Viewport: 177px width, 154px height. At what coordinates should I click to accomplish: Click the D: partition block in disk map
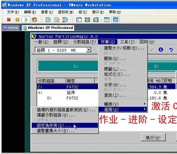(x=162, y=66)
